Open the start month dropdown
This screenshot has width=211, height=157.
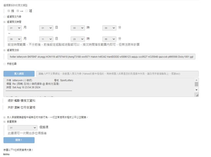15,28
